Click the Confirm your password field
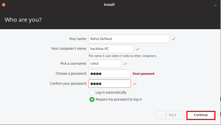 click(110, 84)
